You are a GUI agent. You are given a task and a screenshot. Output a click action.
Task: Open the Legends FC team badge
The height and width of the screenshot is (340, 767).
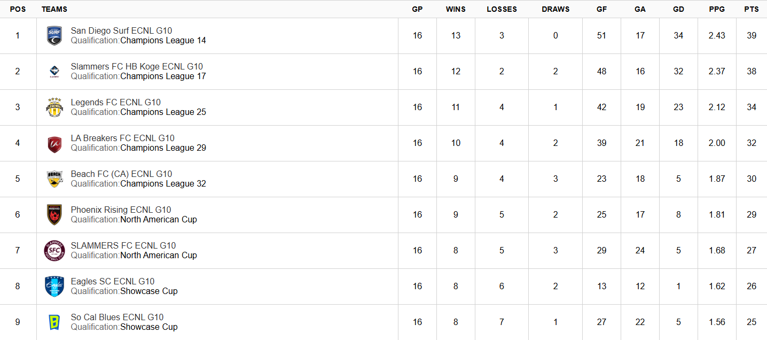(54, 107)
